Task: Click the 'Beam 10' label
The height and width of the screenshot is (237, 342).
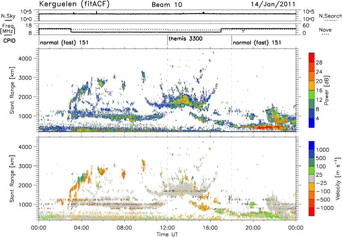Action: coord(167,5)
